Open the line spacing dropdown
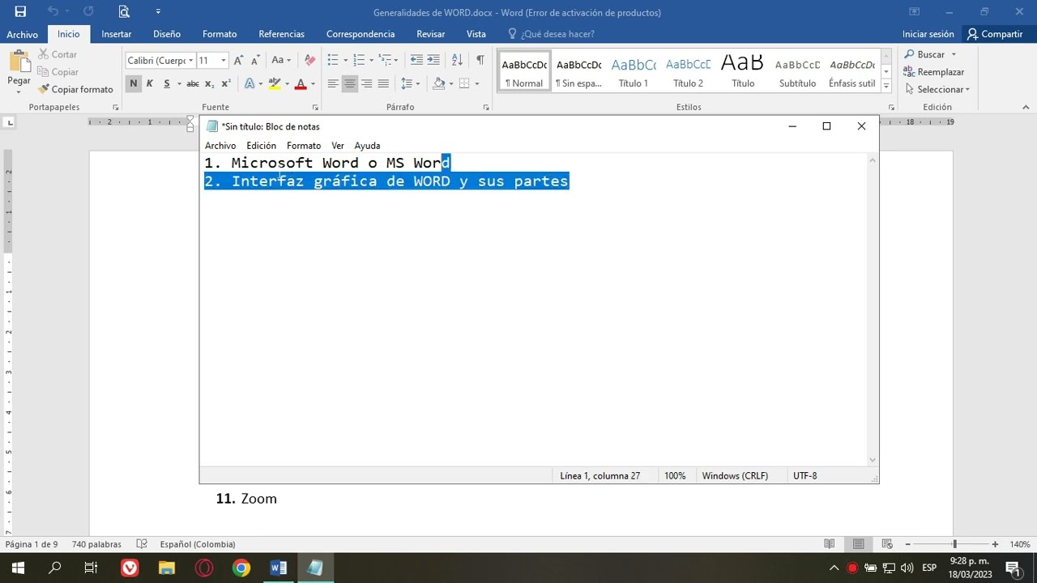Viewport: 1037px width, 583px height. [x=411, y=83]
